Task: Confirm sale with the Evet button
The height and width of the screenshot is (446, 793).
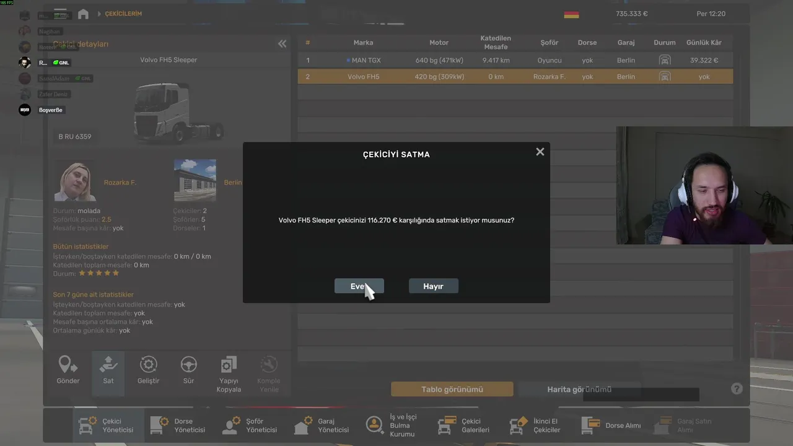Action: [359, 286]
